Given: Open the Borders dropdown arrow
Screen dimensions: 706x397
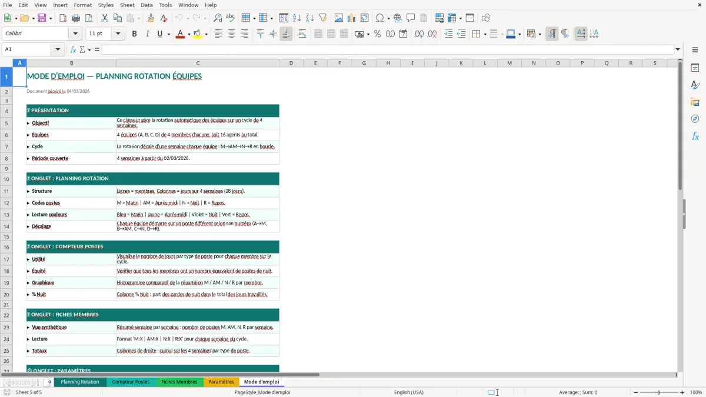Looking at the screenshot, I should coord(484,34).
